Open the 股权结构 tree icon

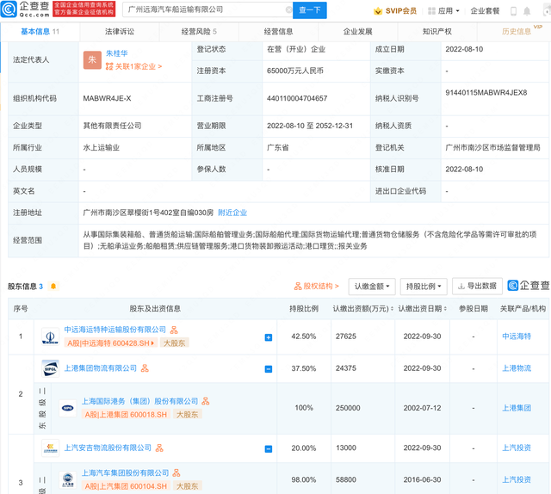pos(298,287)
